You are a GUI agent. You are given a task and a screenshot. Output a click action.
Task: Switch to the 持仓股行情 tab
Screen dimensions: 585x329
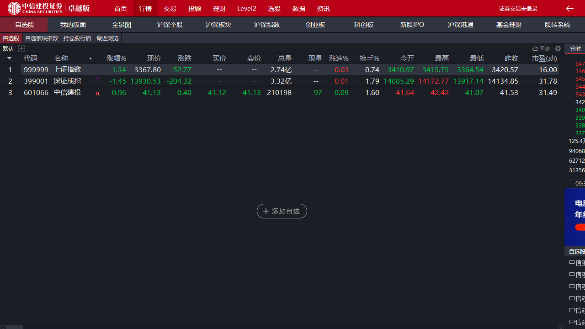coord(77,38)
